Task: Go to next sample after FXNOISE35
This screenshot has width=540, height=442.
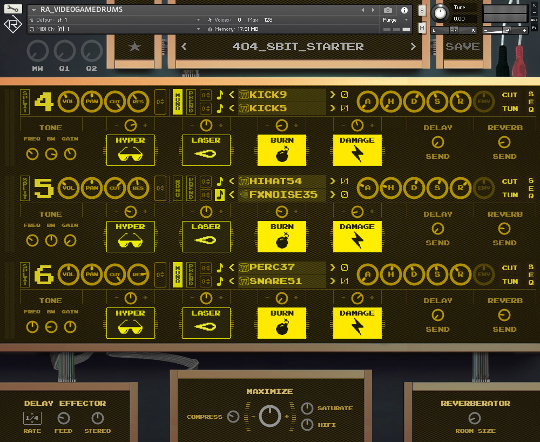Action: tap(333, 195)
